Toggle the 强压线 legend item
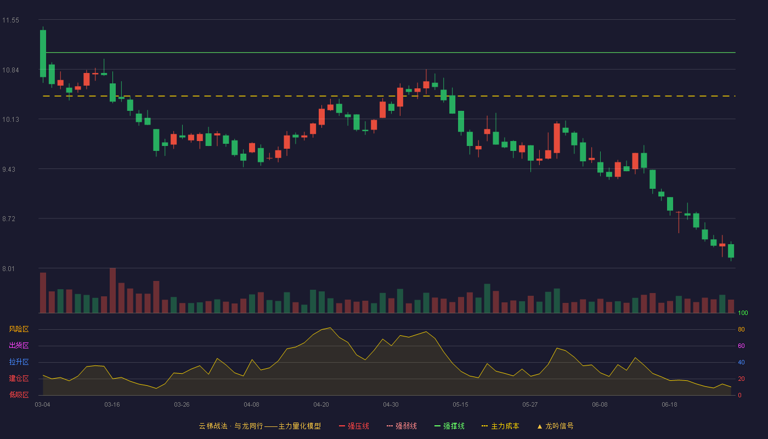Image resolution: width=768 pixels, height=439 pixels. point(354,426)
